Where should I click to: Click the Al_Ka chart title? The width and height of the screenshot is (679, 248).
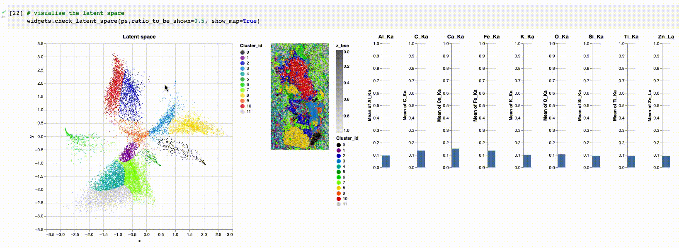coord(386,37)
